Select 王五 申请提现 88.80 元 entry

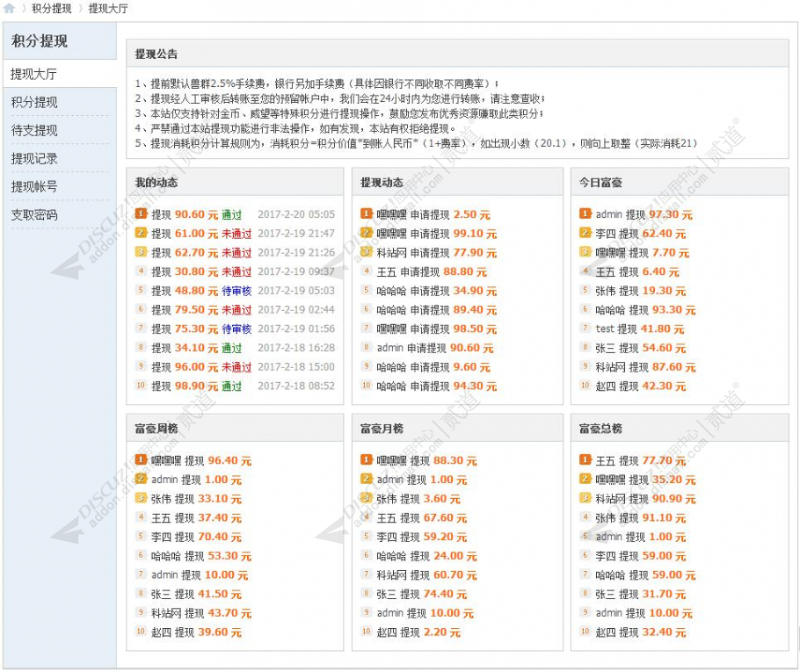[x=433, y=271]
